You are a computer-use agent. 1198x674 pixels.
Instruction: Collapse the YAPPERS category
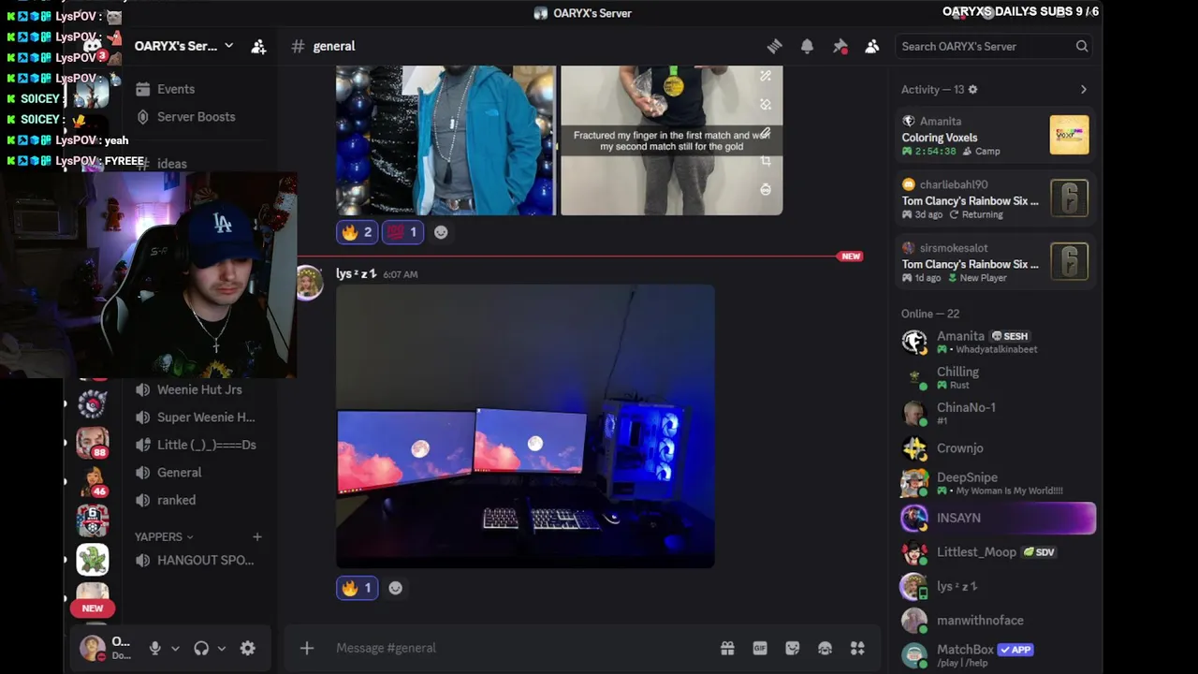164,536
